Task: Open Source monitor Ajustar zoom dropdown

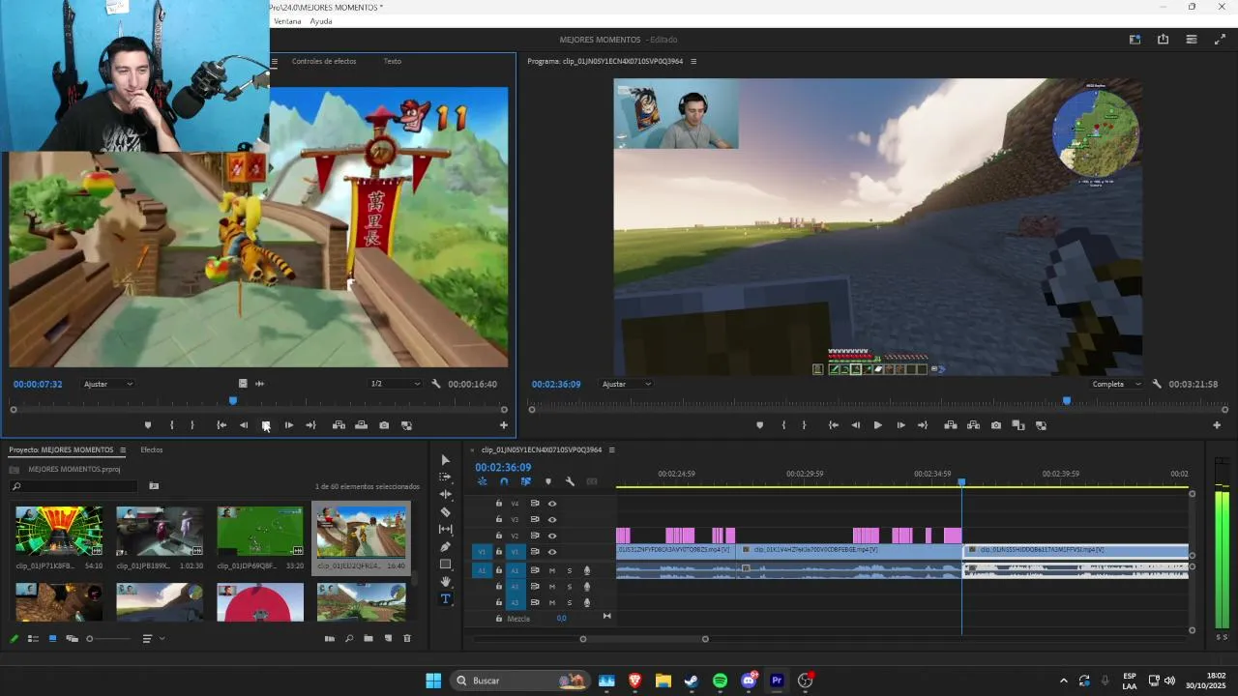Action: pyautogui.click(x=107, y=384)
